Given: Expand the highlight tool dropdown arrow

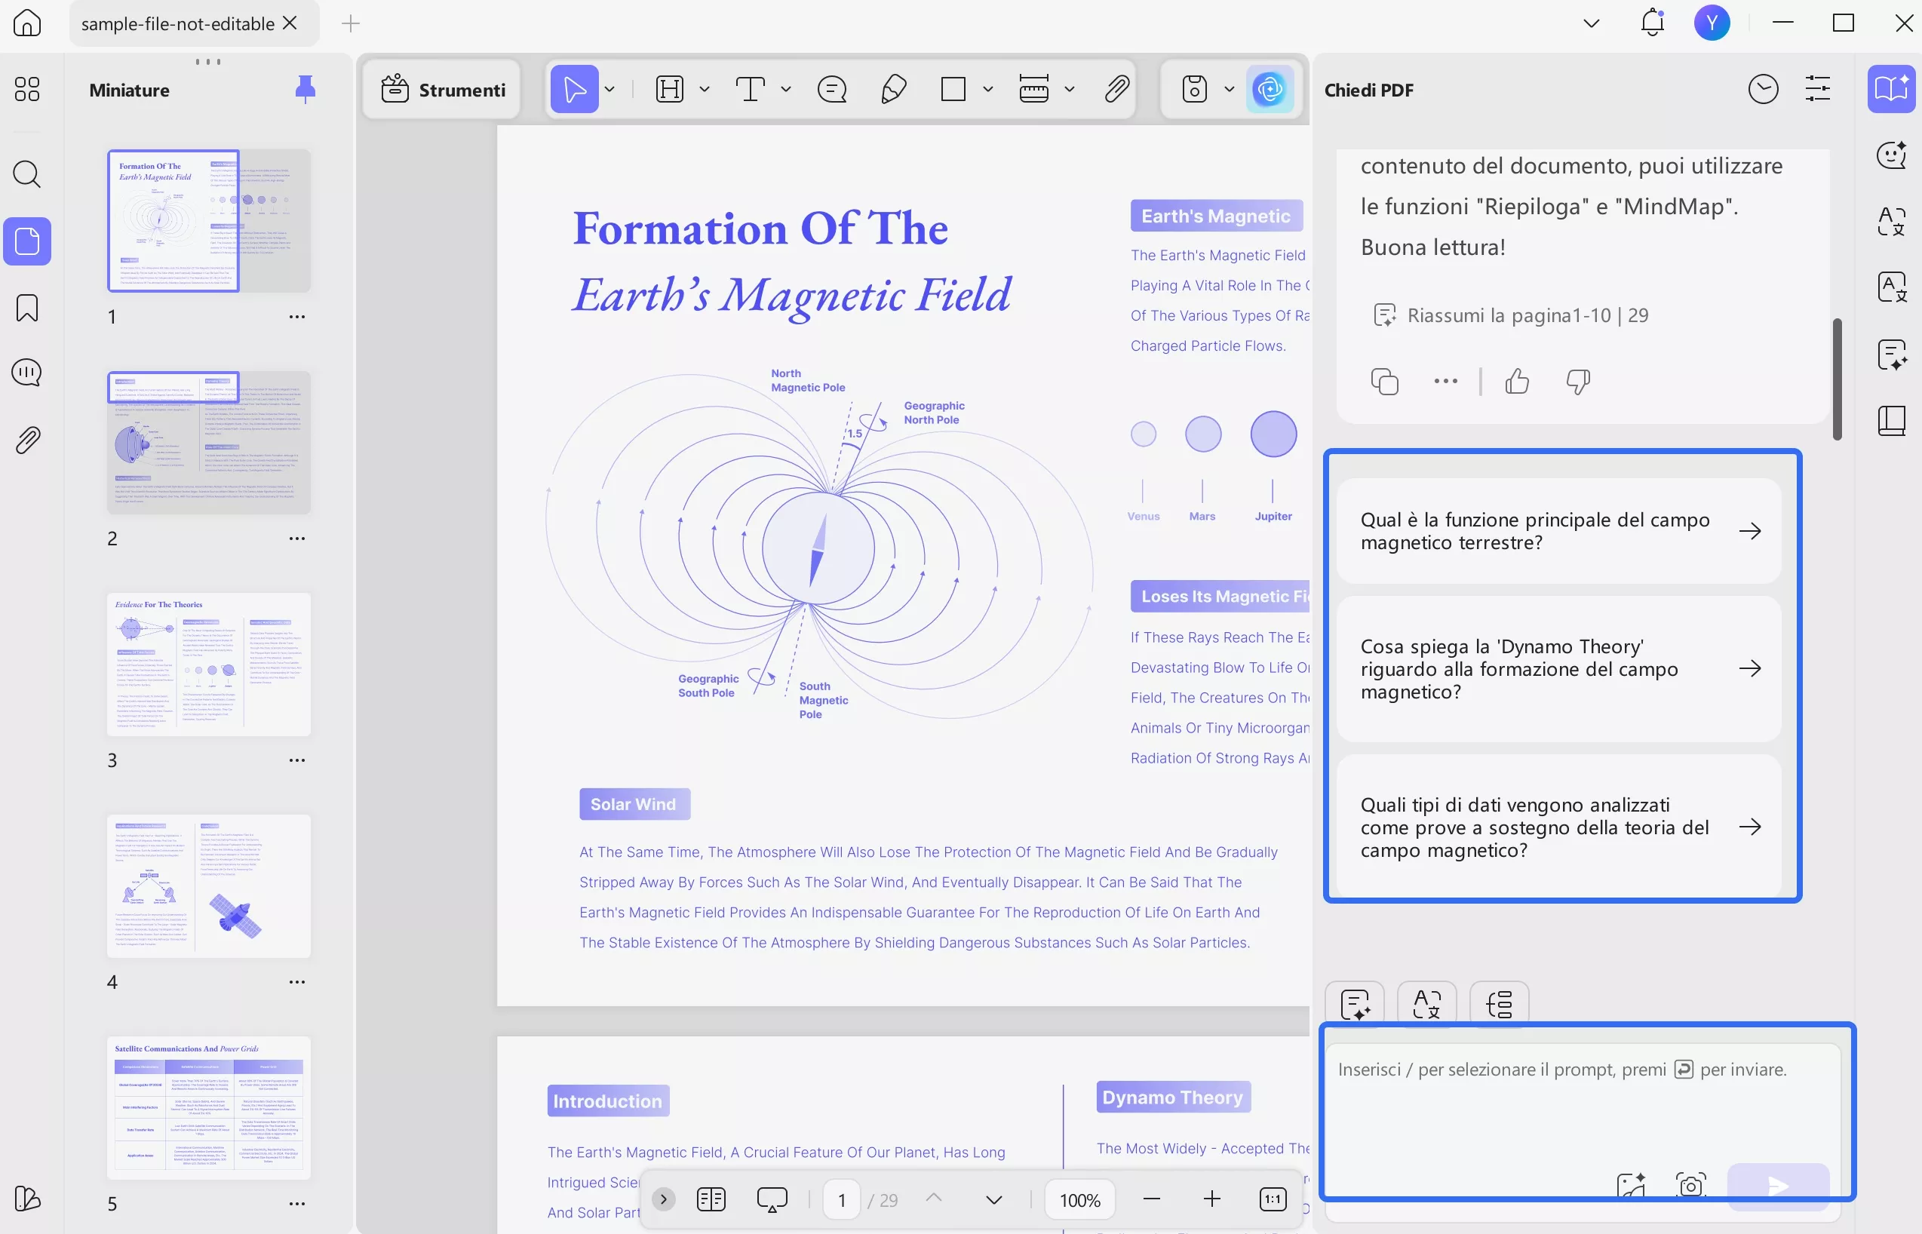Looking at the screenshot, I should 705,89.
